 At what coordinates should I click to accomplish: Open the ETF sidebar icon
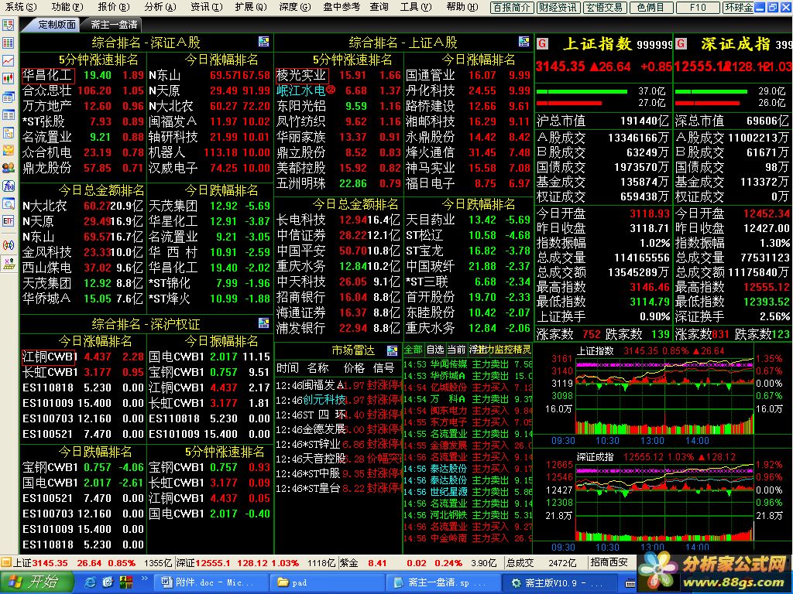pos(8,220)
